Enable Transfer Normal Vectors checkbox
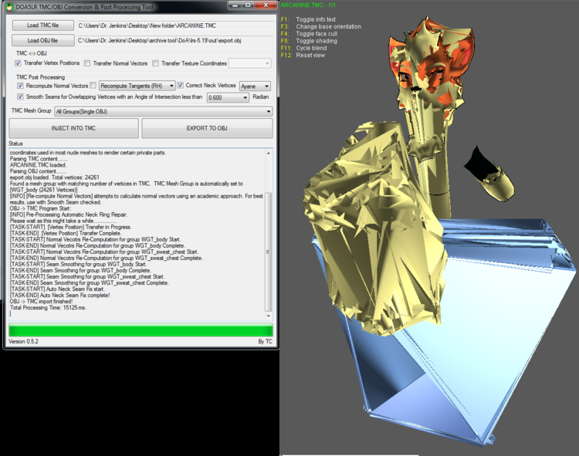Viewport: 579px width, 456px height. (x=87, y=63)
